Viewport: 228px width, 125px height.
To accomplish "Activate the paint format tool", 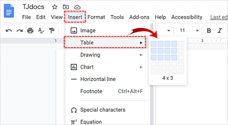I will coord(52,31).
